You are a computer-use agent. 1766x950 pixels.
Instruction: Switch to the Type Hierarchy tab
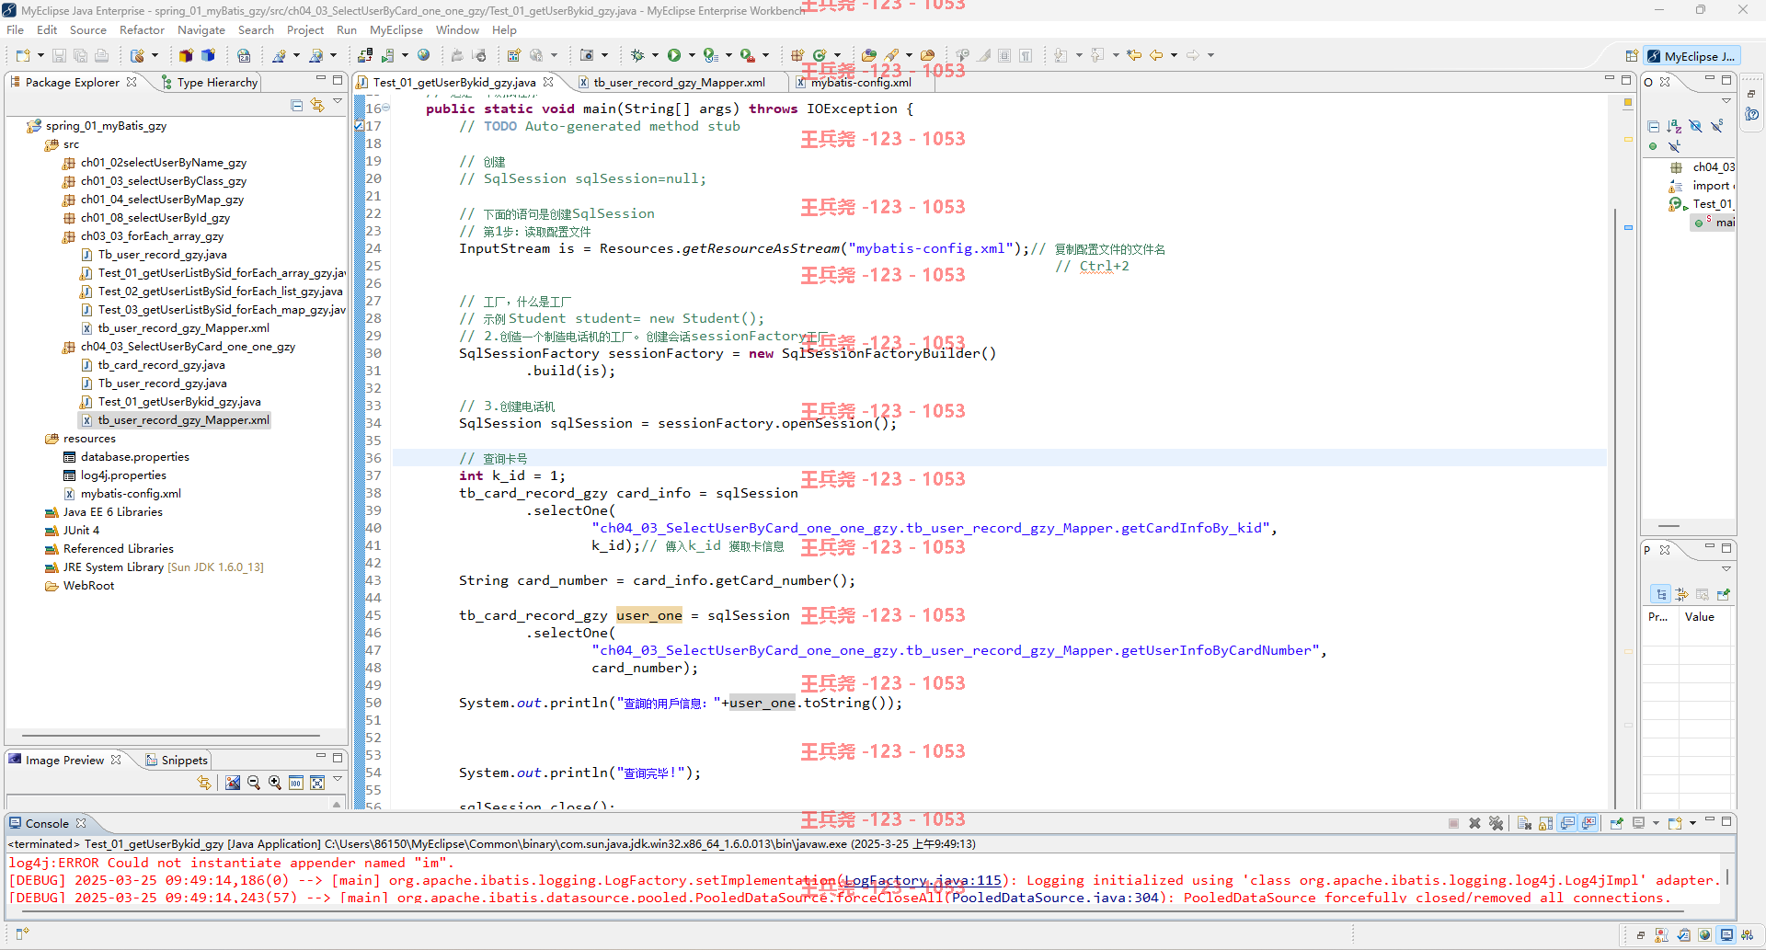209,82
